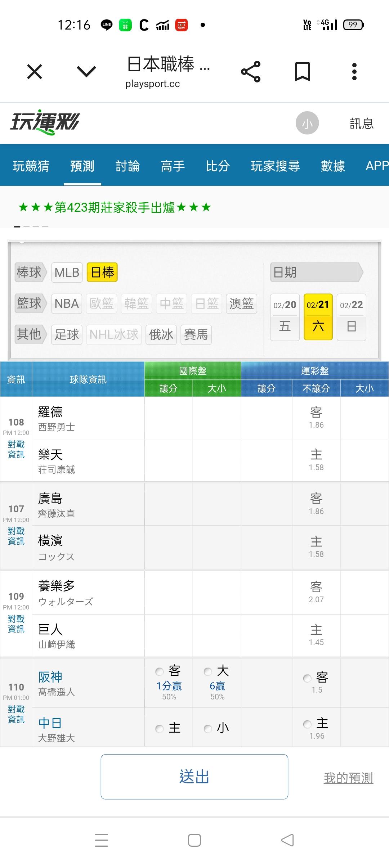The image size is (389, 864).
Task: Tap battery indicator in status bar
Action: [x=354, y=25]
